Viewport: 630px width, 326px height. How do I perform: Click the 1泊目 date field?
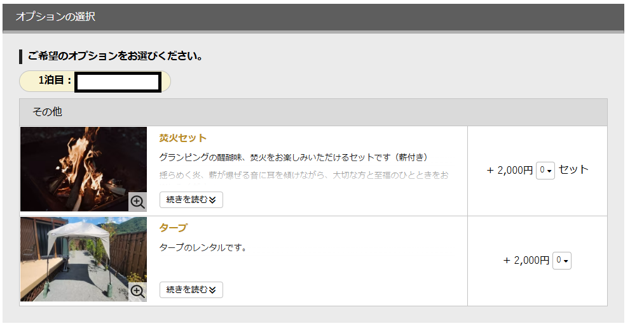point(117,82)
